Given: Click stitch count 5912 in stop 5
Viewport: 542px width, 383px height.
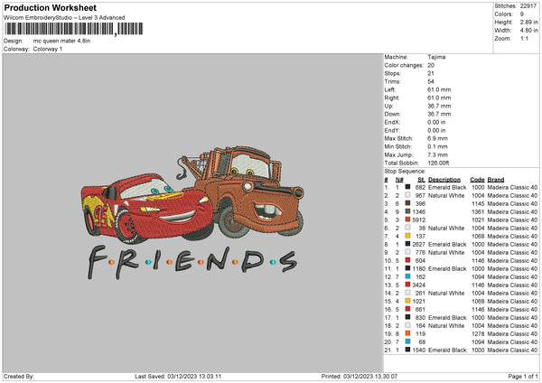Looking at the screenshot, I should point(419,220).
